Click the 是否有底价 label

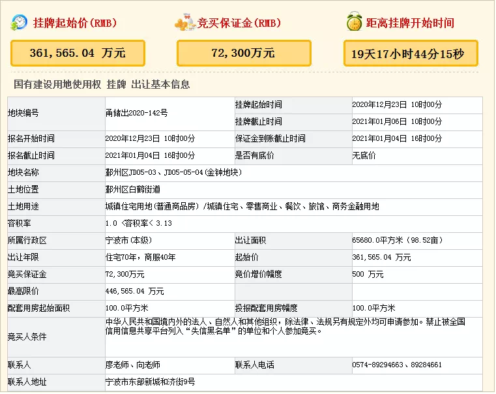click(x=255, y=156)
